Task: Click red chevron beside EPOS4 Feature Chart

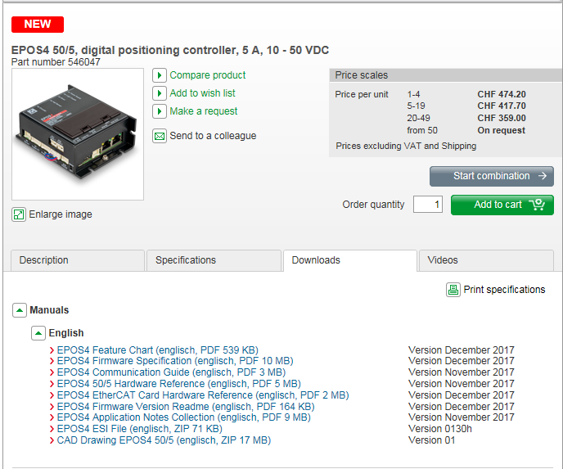Action: [52, 350]
